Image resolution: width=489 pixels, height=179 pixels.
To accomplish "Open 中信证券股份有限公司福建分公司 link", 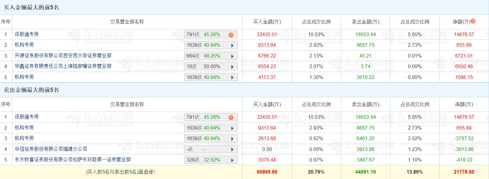I will point(51,149).
